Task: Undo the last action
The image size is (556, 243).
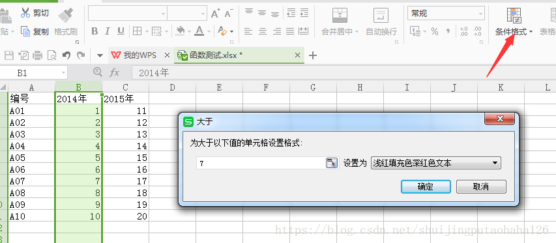Action: [66, 55]
